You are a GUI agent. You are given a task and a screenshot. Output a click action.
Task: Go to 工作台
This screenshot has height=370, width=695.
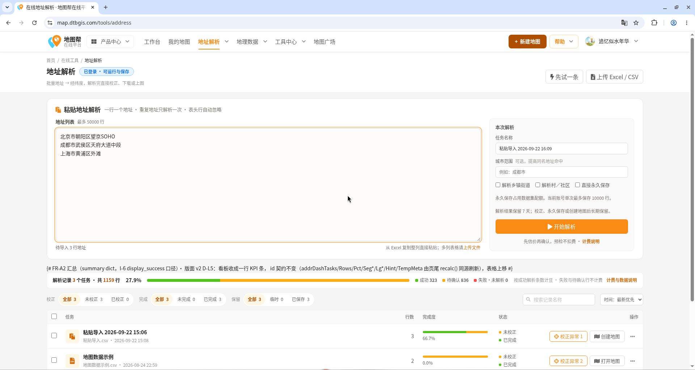point(152,42)
